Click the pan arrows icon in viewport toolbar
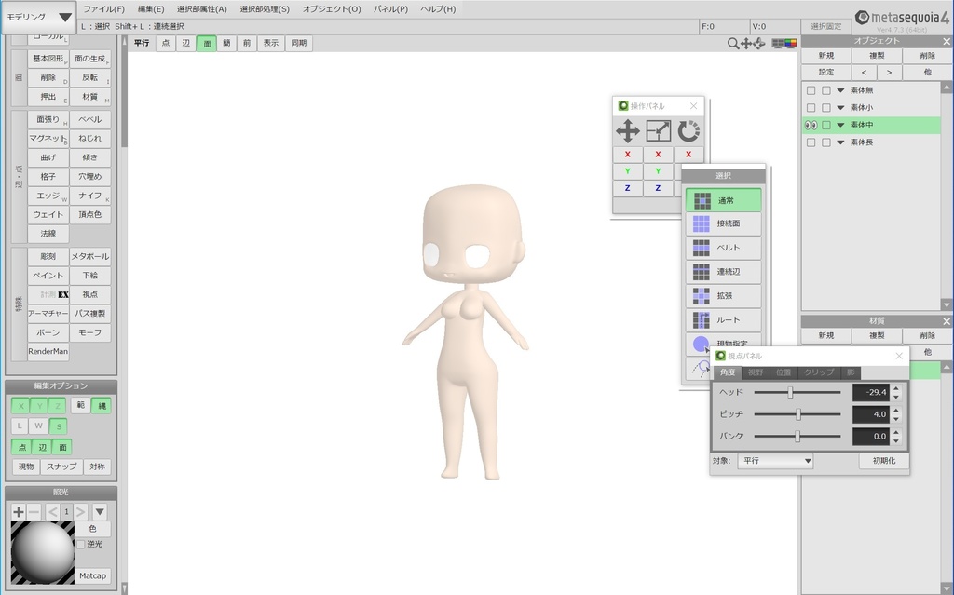954x595 pixels. point(746,44)
